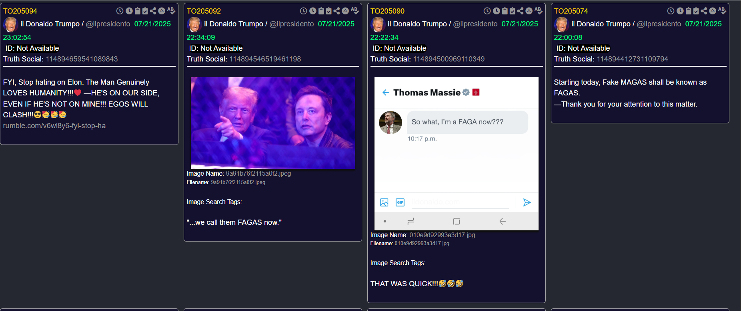Open post ID TO205092
This screenshot has width=741, height=311.
tap(204, 11)
